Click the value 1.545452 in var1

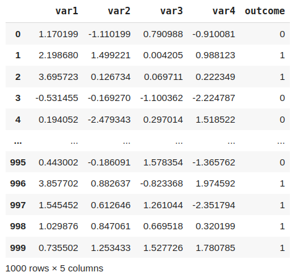point(59,205)
